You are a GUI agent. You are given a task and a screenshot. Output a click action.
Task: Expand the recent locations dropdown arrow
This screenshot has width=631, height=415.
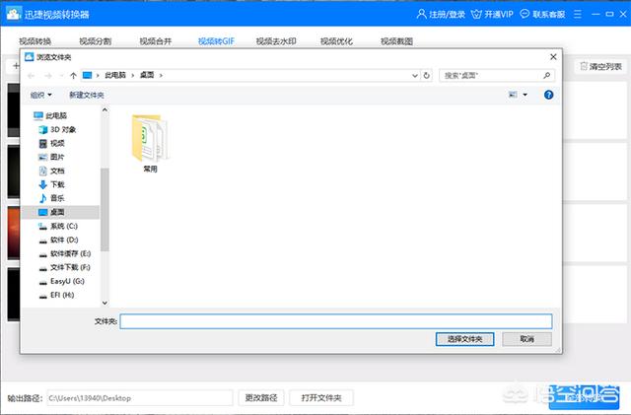coord(61,75)
